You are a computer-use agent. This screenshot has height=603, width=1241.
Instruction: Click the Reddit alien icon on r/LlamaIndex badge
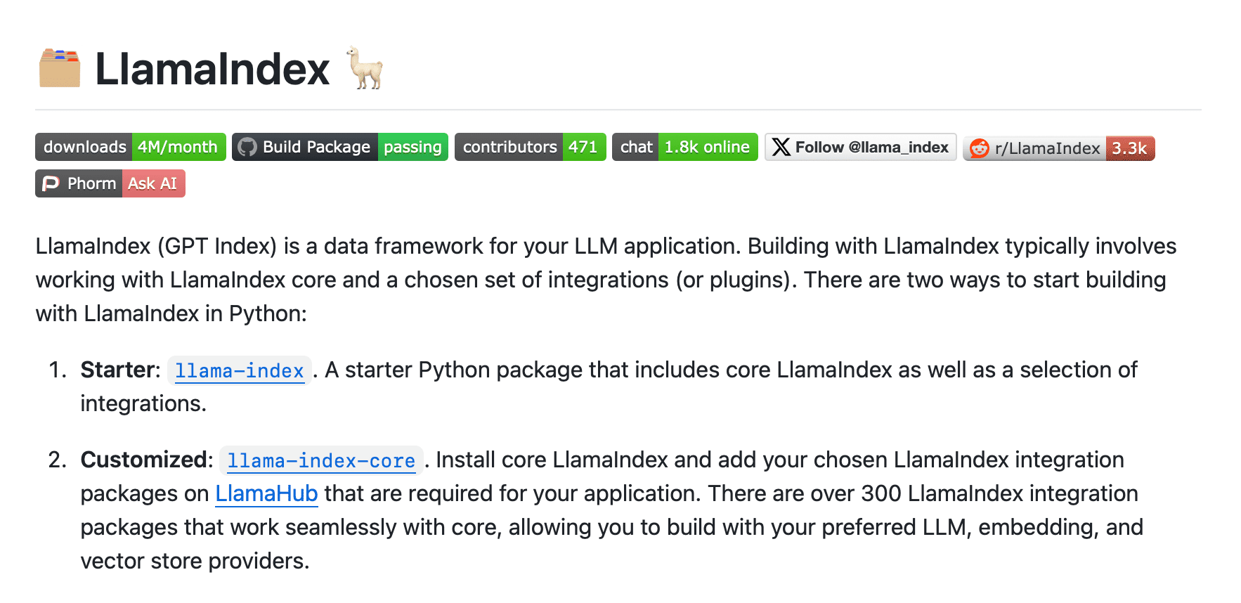(980, 148)
